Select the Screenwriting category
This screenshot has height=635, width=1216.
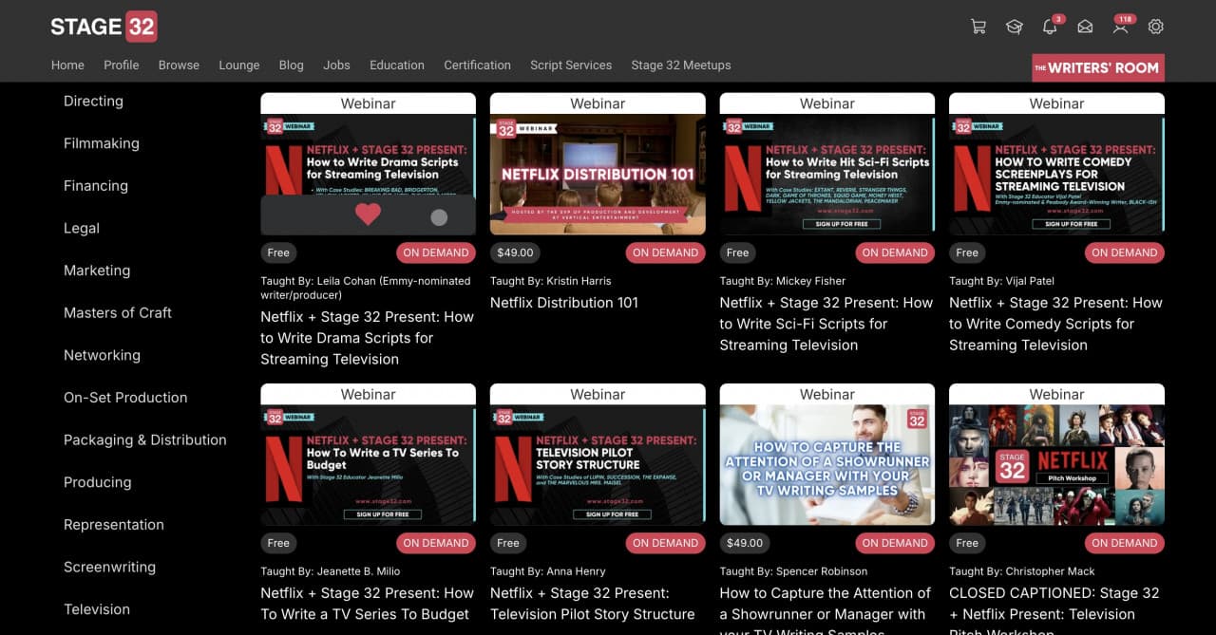click(x=109, y=567)
